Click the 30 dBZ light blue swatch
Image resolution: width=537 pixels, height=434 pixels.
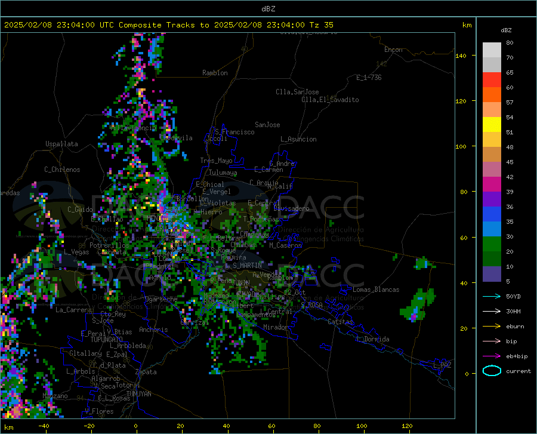[x=492, y=229]
